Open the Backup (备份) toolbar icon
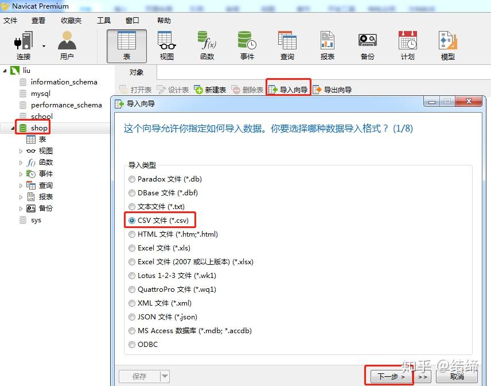 point(367,46)
